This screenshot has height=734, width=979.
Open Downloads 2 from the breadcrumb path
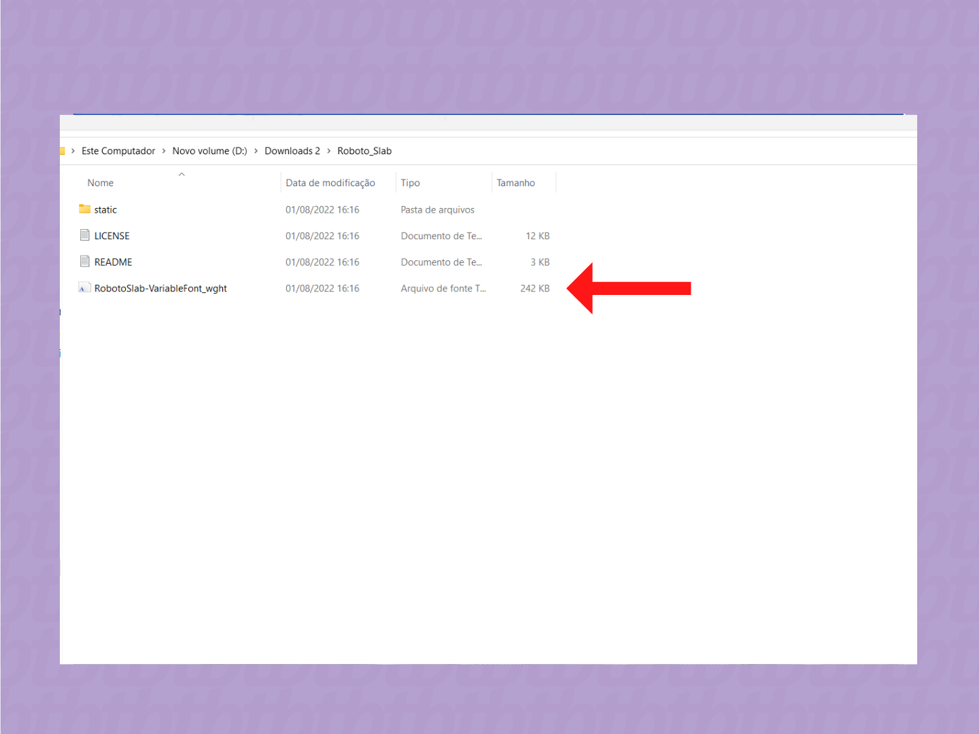pos(292,150)
